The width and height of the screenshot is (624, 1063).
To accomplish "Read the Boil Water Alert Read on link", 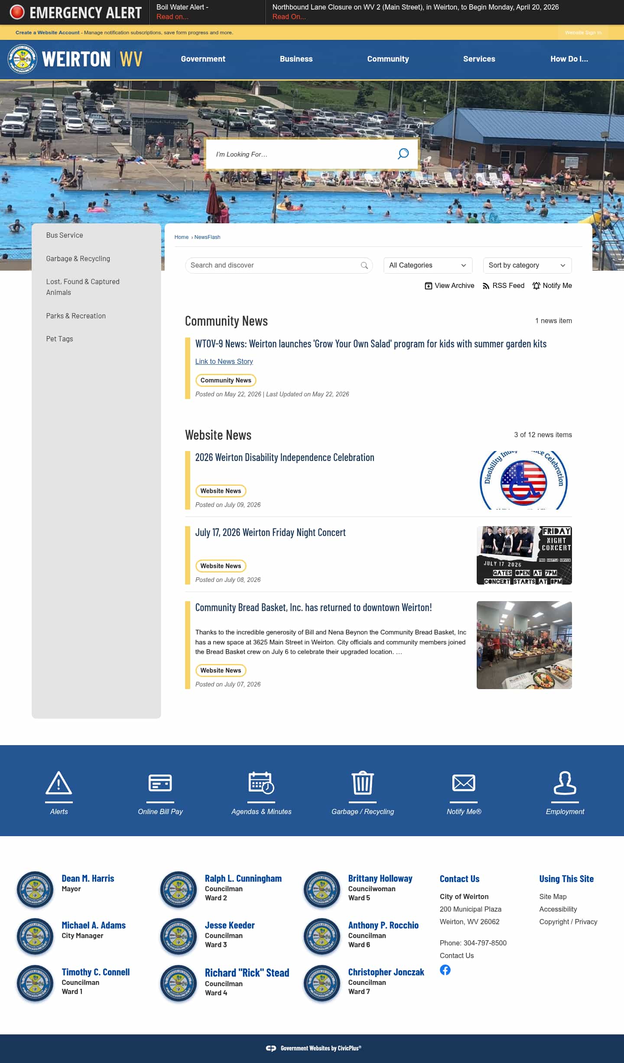I will pos(172,17).
